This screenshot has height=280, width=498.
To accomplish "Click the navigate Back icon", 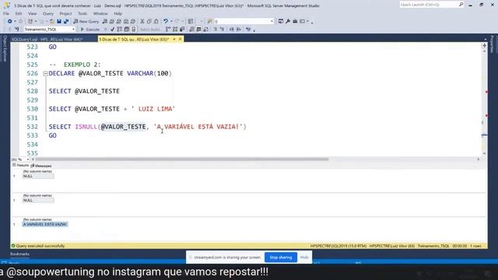I will [x=10, y=21].
